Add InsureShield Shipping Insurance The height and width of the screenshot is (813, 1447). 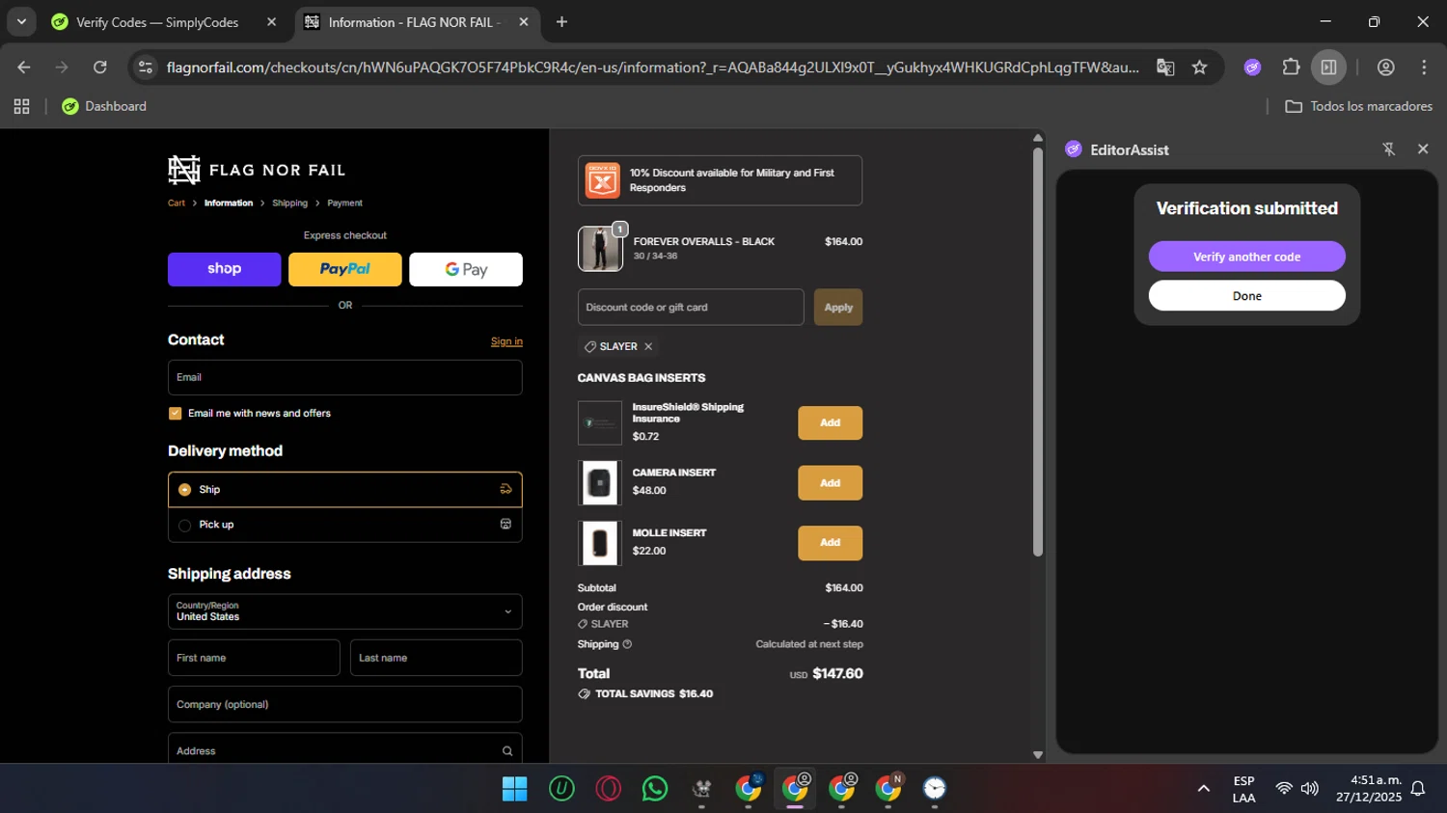point(830,423)
